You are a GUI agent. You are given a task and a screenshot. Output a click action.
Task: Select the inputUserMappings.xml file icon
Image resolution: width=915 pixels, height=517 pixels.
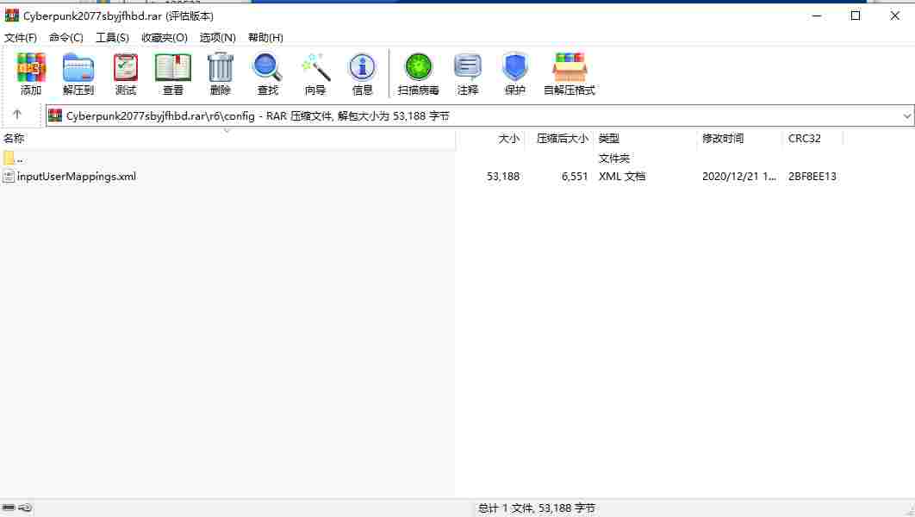pos(9,177)
